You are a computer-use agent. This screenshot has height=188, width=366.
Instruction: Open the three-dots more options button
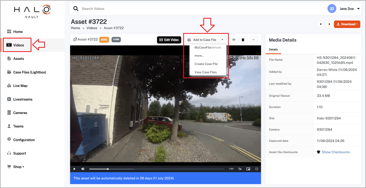pyautogui.click(x=253, y=40)
